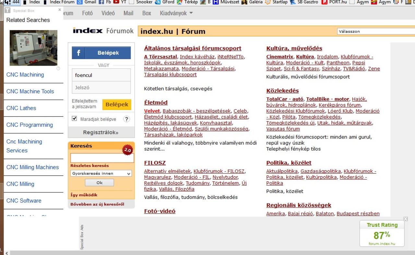
Task: Open the GFord bookmark
Action: [165, 2]
